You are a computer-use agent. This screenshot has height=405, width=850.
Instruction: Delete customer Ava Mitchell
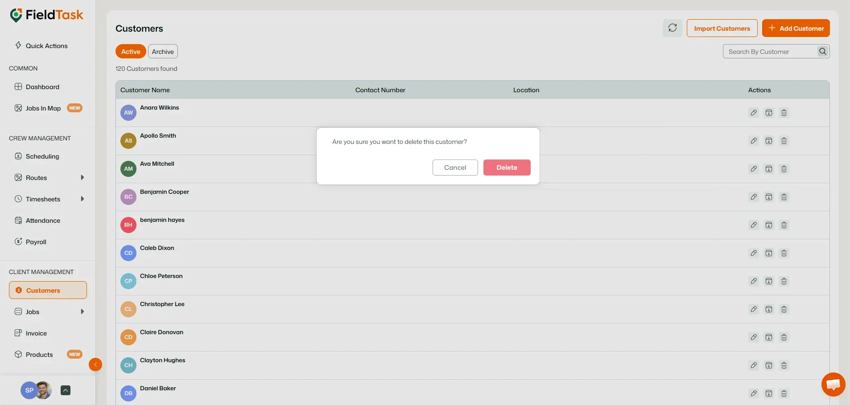click(784, 169)
